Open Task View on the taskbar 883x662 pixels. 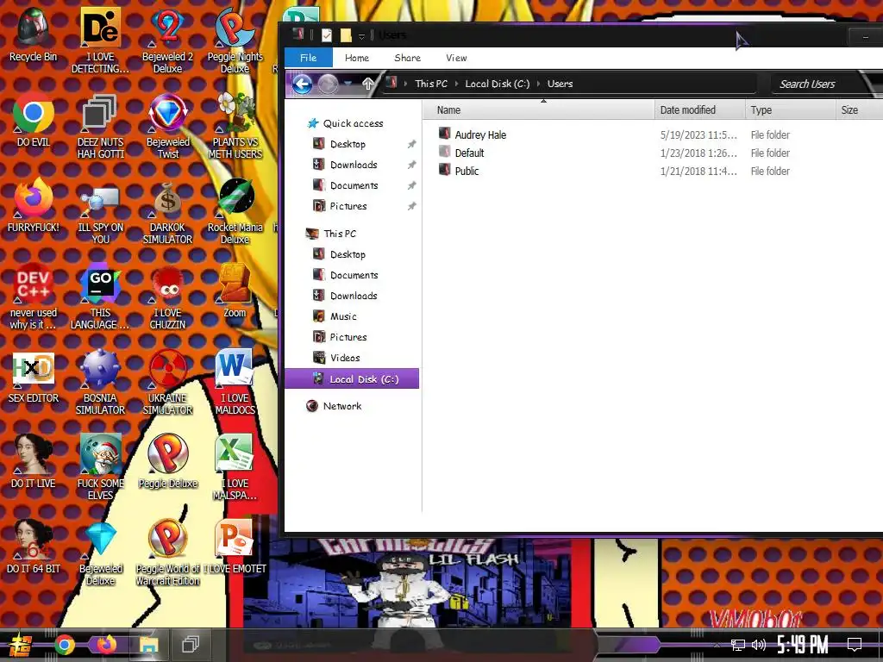tap(191, 645)
